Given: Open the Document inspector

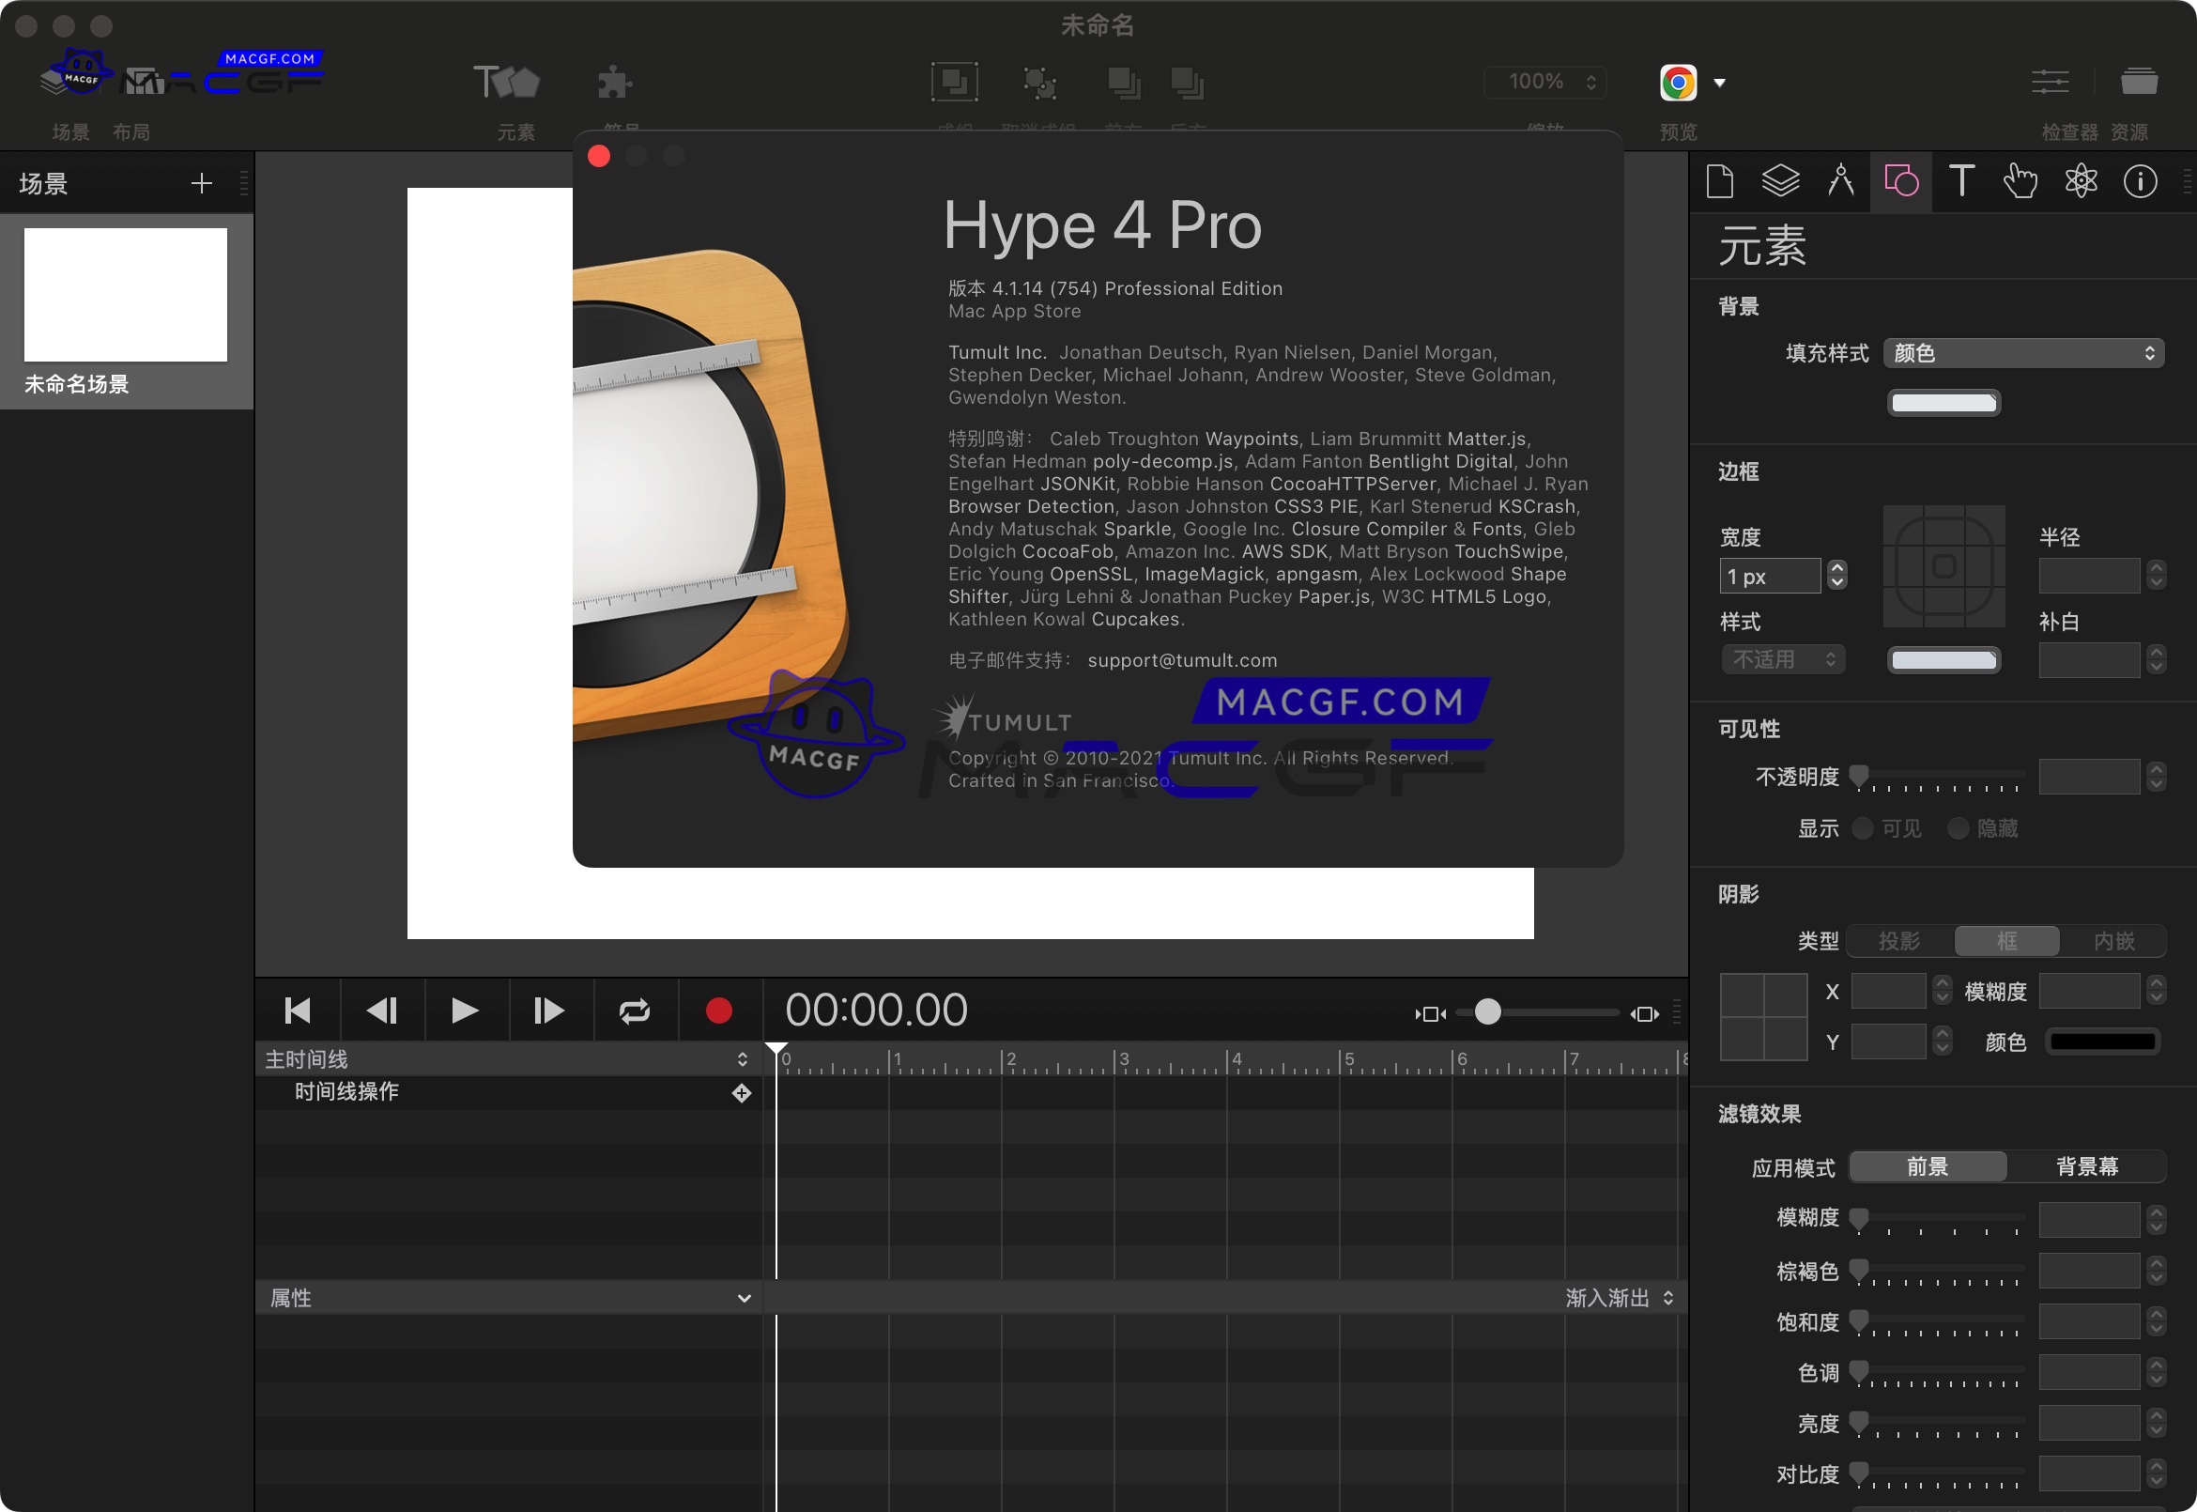Looking at the screenshot, I should tap(1721, 181).
